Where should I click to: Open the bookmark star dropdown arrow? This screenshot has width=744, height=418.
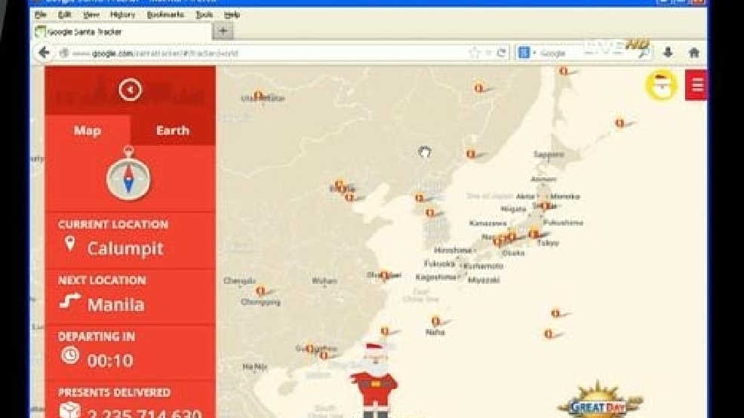point(487,53)
